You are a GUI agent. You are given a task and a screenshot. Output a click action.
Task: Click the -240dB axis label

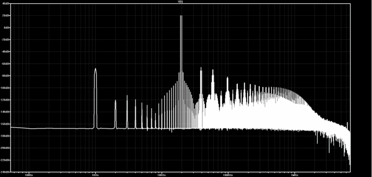5,172
